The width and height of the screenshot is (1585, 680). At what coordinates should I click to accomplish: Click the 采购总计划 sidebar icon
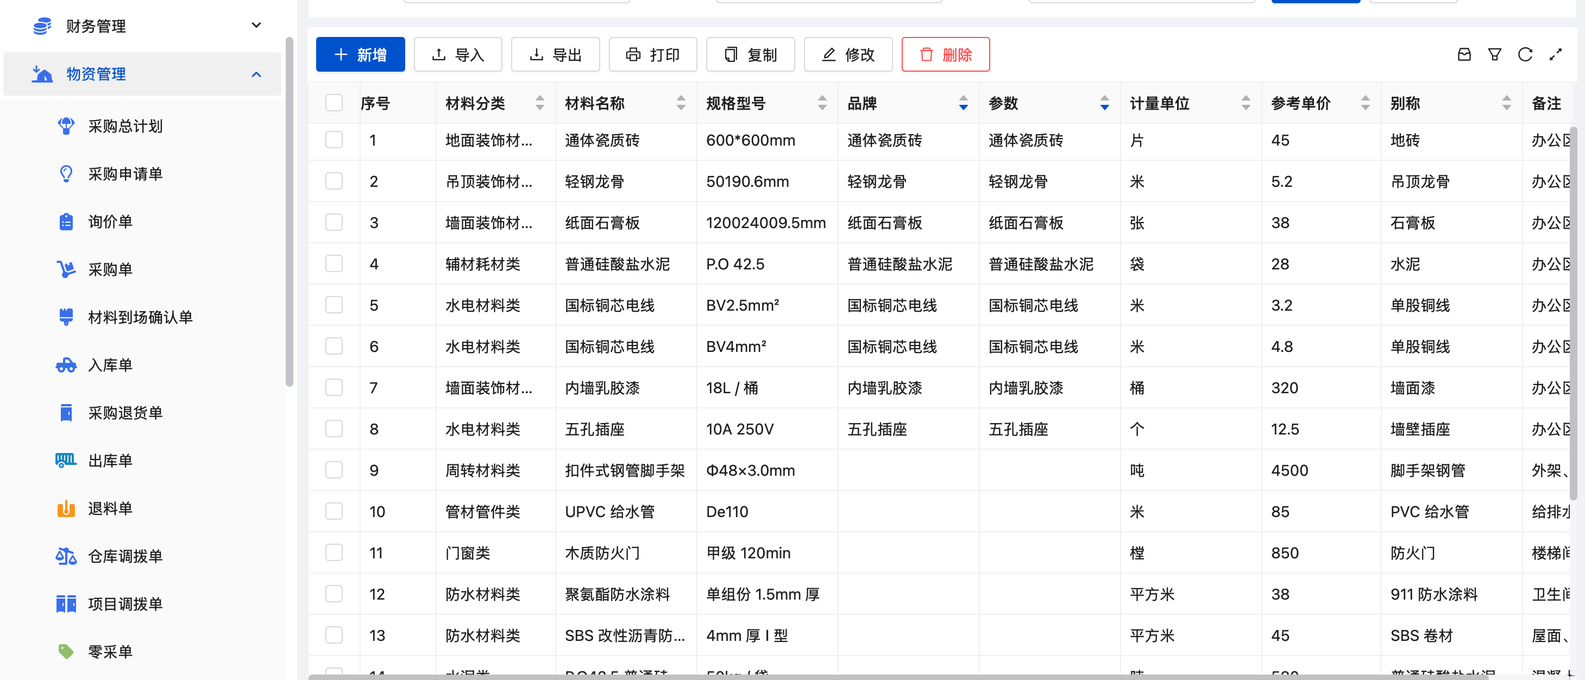pyautogui.click(x=66, y=126)
